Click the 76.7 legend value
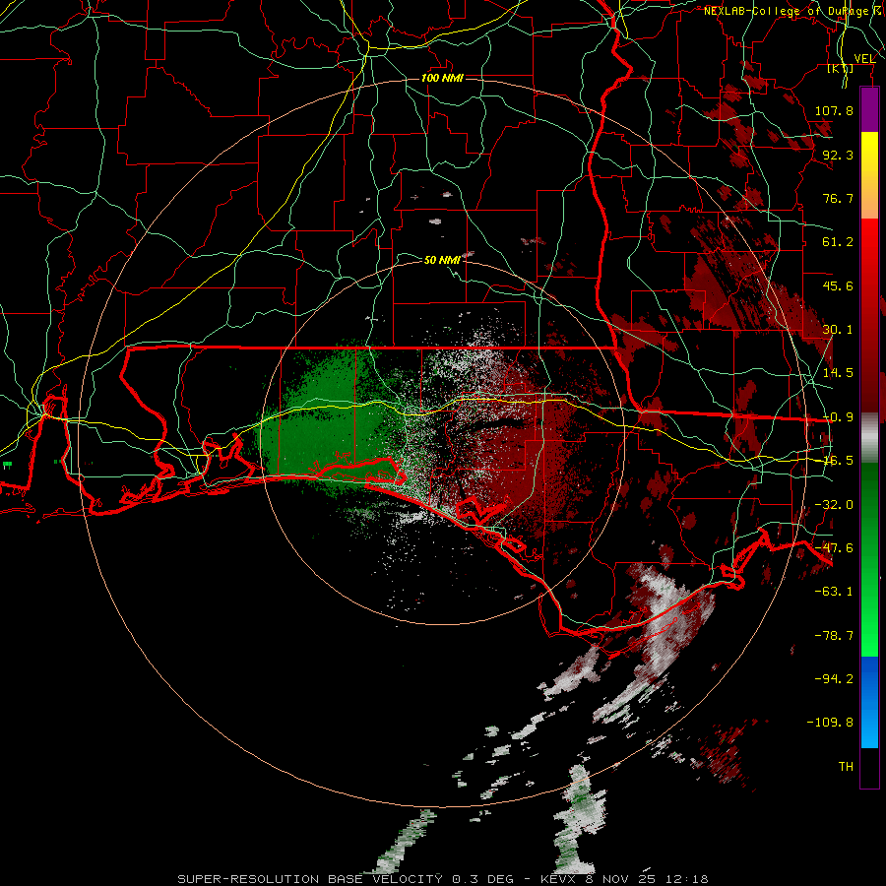This screenshot has height=886, width=886. pos(838,198)
